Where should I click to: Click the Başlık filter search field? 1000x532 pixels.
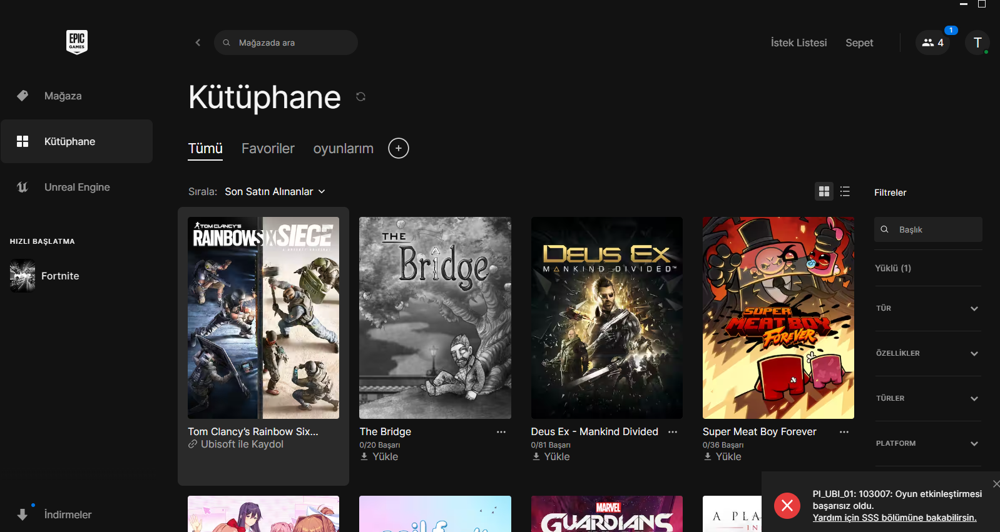928,229
